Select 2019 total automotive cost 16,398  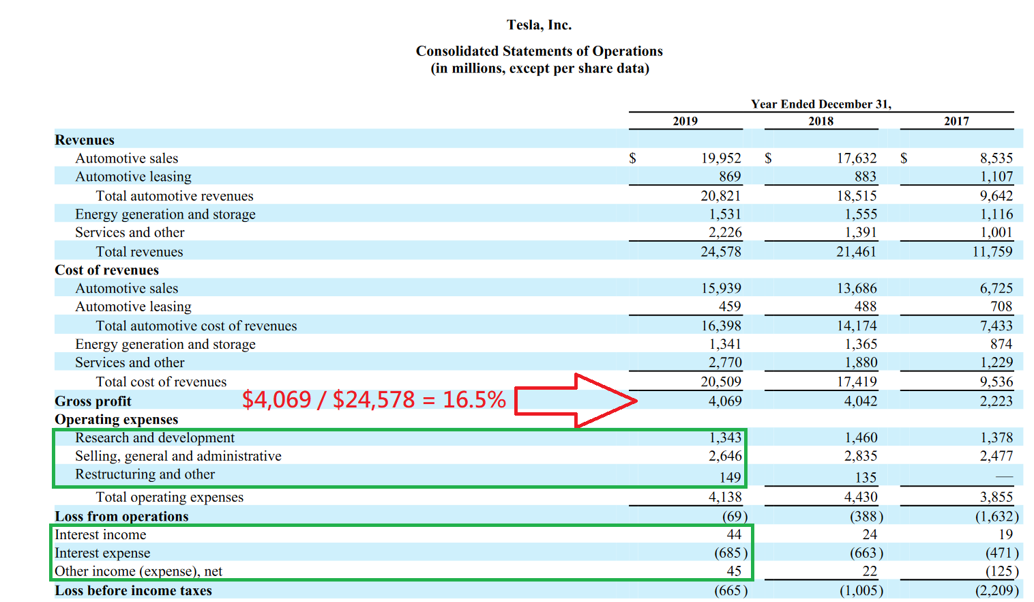coord(721,326)
